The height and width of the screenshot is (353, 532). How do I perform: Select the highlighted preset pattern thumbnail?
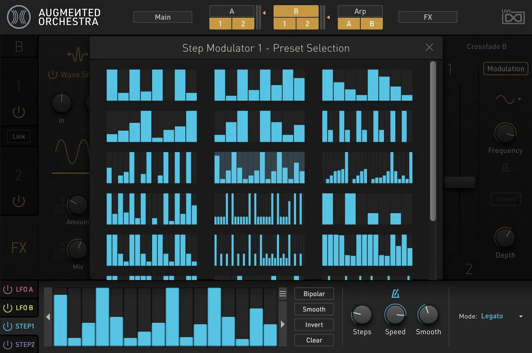[259, 168]
